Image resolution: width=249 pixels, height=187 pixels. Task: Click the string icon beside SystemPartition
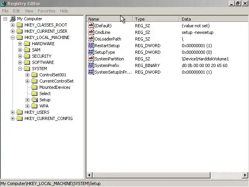click(91, 59)
